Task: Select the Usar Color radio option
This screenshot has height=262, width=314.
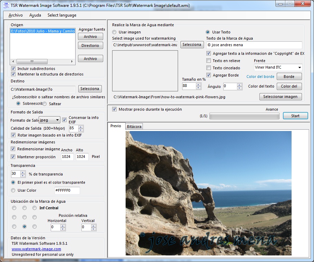Action: (13, 190)
